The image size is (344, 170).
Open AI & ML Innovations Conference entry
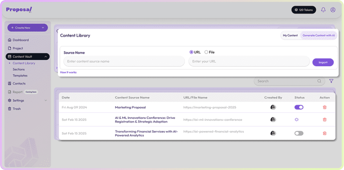[x=145, y=120]
